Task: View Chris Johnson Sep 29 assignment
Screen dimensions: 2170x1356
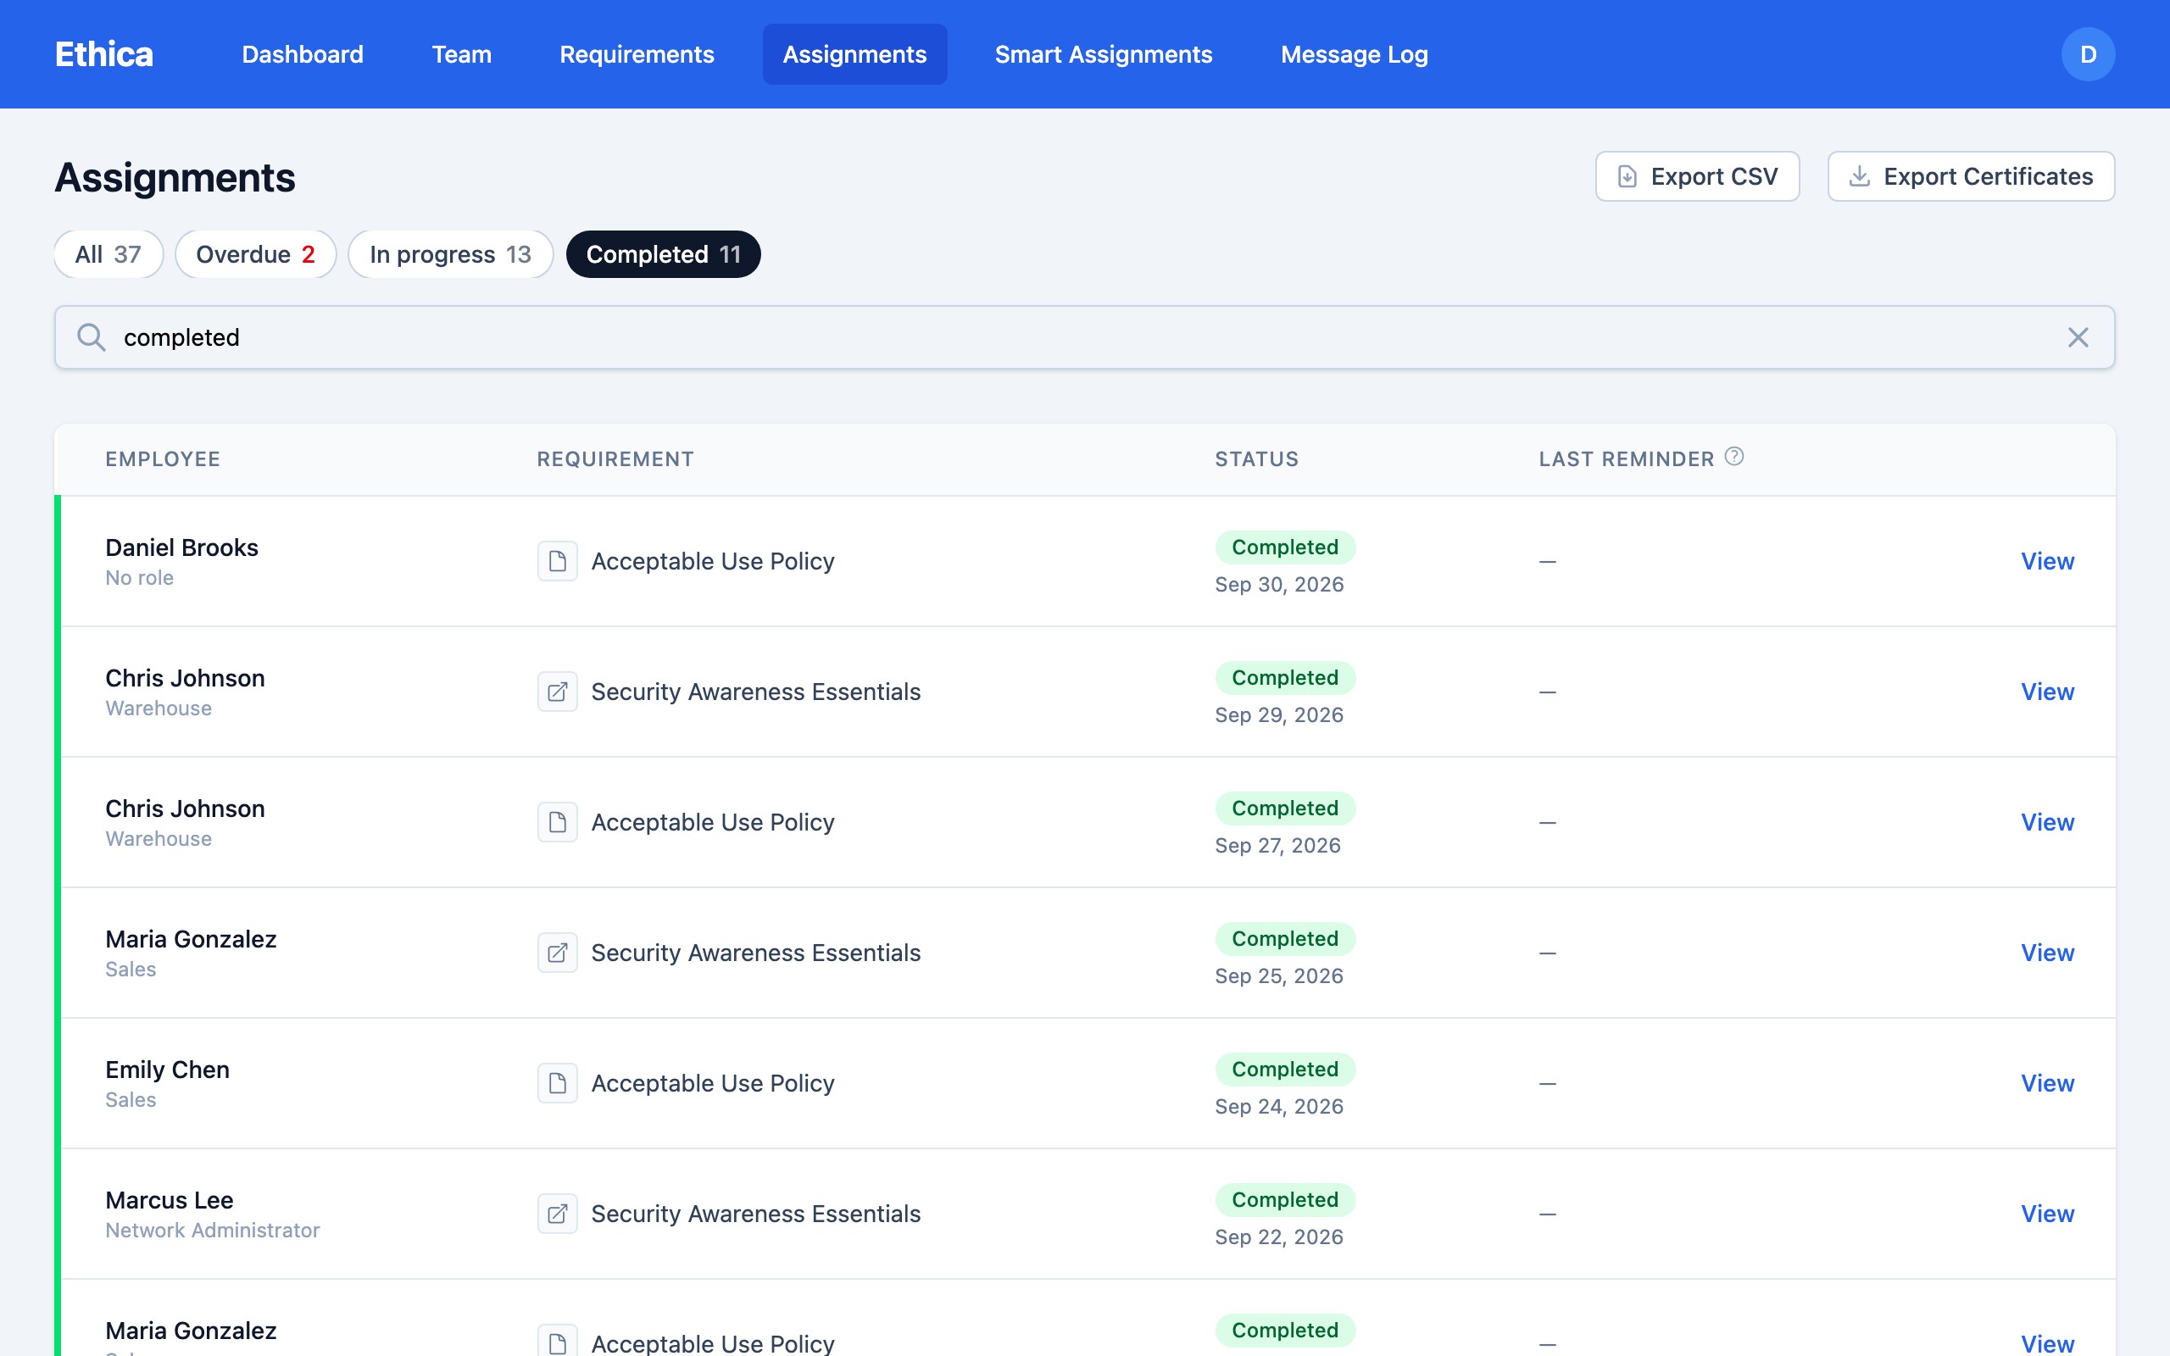Action: coord(2047,692)
